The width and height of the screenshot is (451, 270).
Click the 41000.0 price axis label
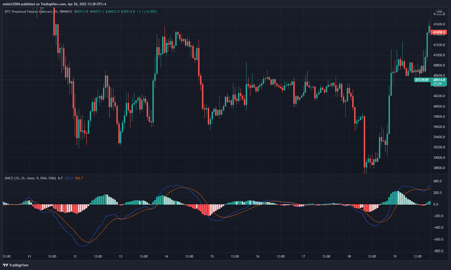click(439, 55)
